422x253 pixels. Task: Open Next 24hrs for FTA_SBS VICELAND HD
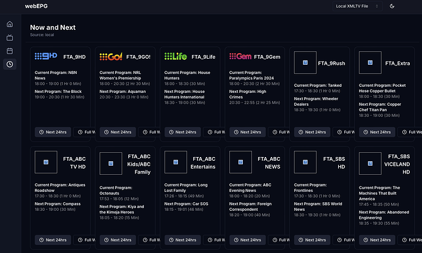377,240
